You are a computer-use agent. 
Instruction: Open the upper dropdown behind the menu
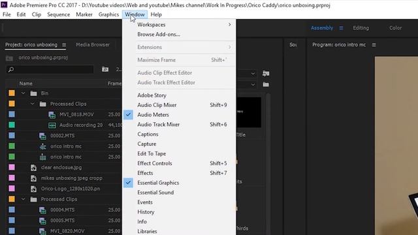pyautogui.click(x=253, y=74)
